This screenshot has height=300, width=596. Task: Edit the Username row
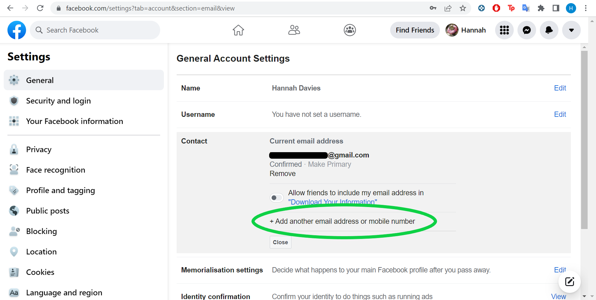pyautogui.click(x=560, y=114)
